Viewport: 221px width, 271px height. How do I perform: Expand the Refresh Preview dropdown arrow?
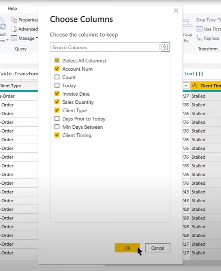coord(7,40)
